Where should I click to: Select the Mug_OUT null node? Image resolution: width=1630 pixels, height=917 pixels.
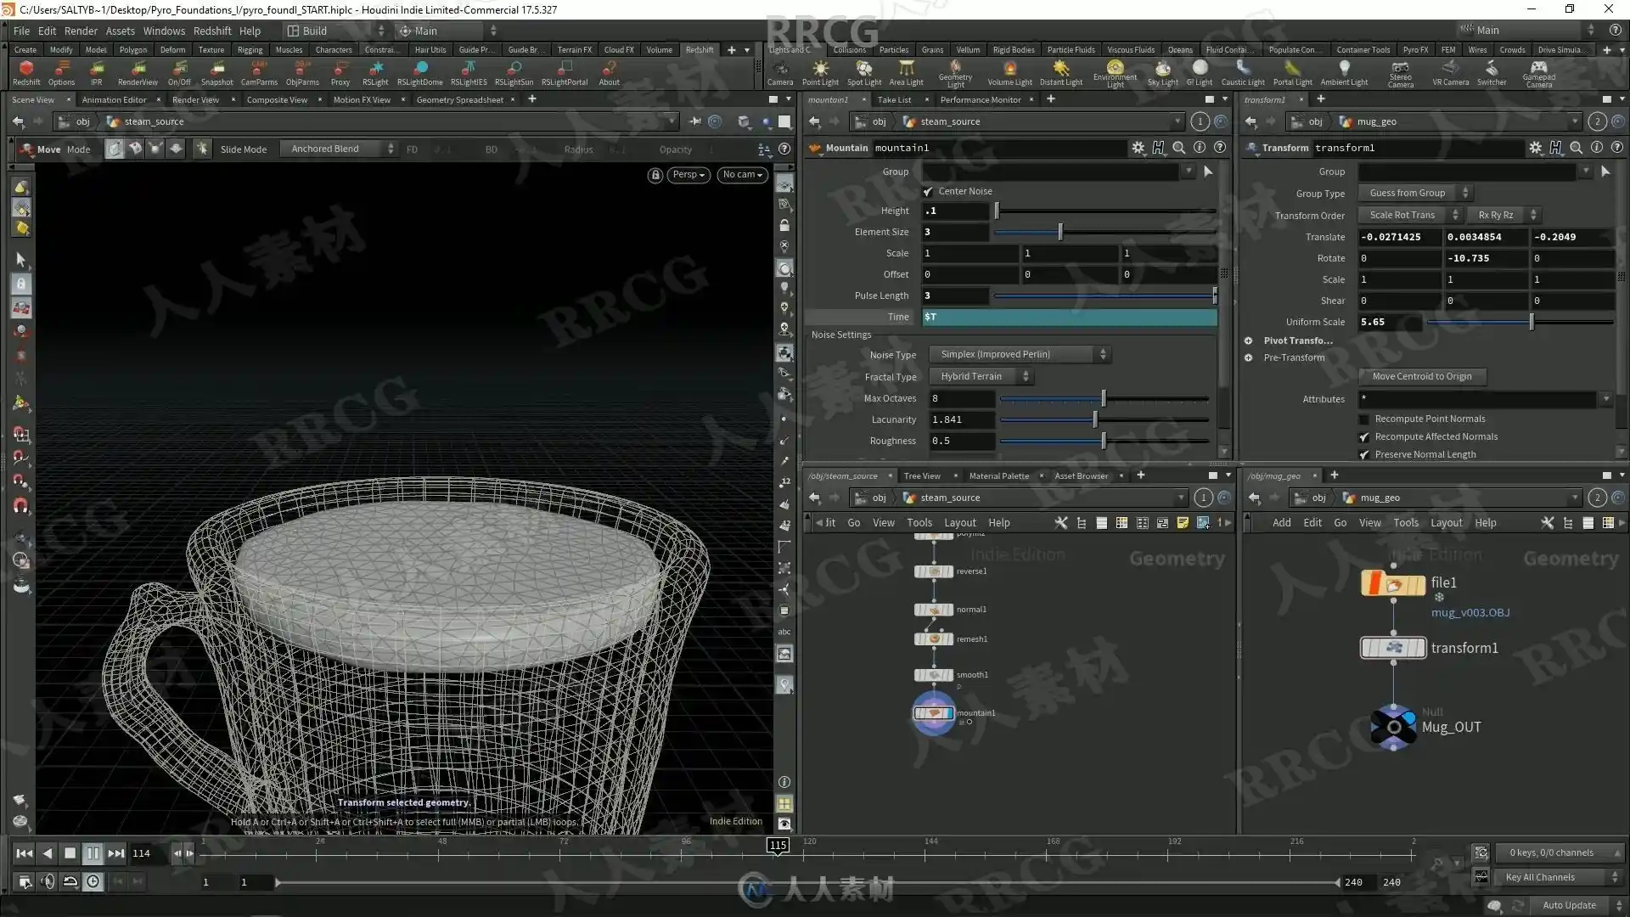point(1393,727)
